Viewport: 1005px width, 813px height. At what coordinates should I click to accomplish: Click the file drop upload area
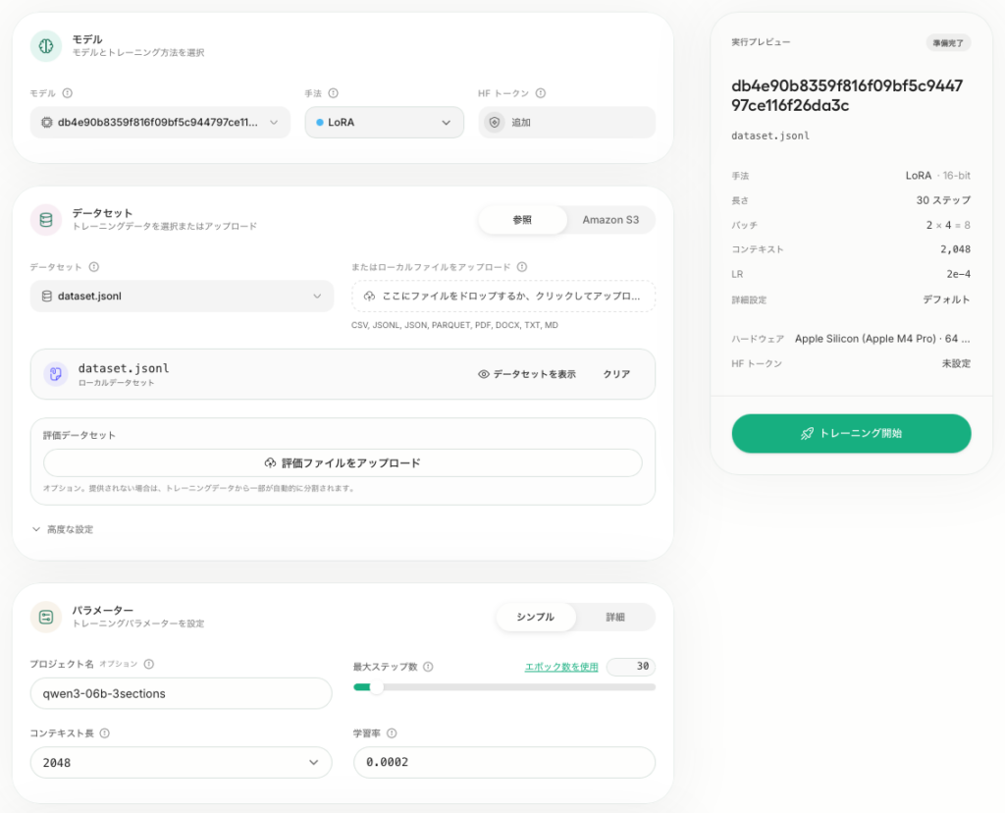point(503,297)
